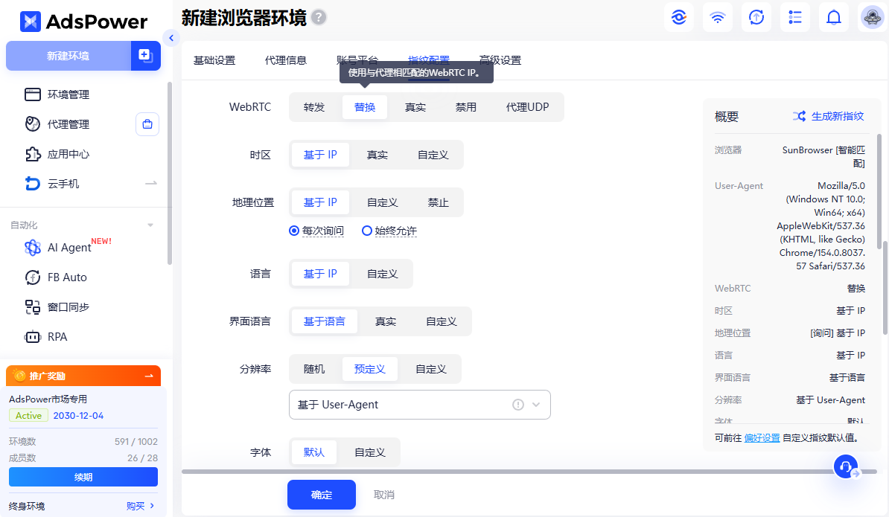Click the upload sync icon in top bar

pos(756,18)
